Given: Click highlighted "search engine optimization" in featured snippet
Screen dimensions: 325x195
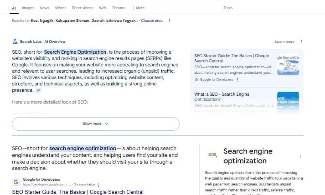Looking at the screenshot, I should pyautogui.click(x=82, y=148).
